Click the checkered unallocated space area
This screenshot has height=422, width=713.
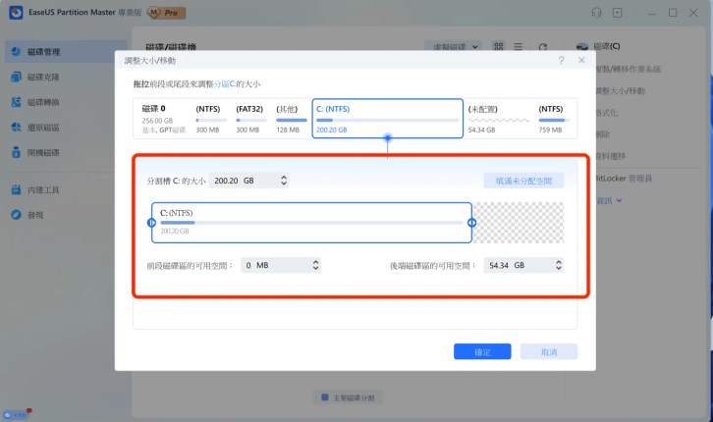point(519,223)
